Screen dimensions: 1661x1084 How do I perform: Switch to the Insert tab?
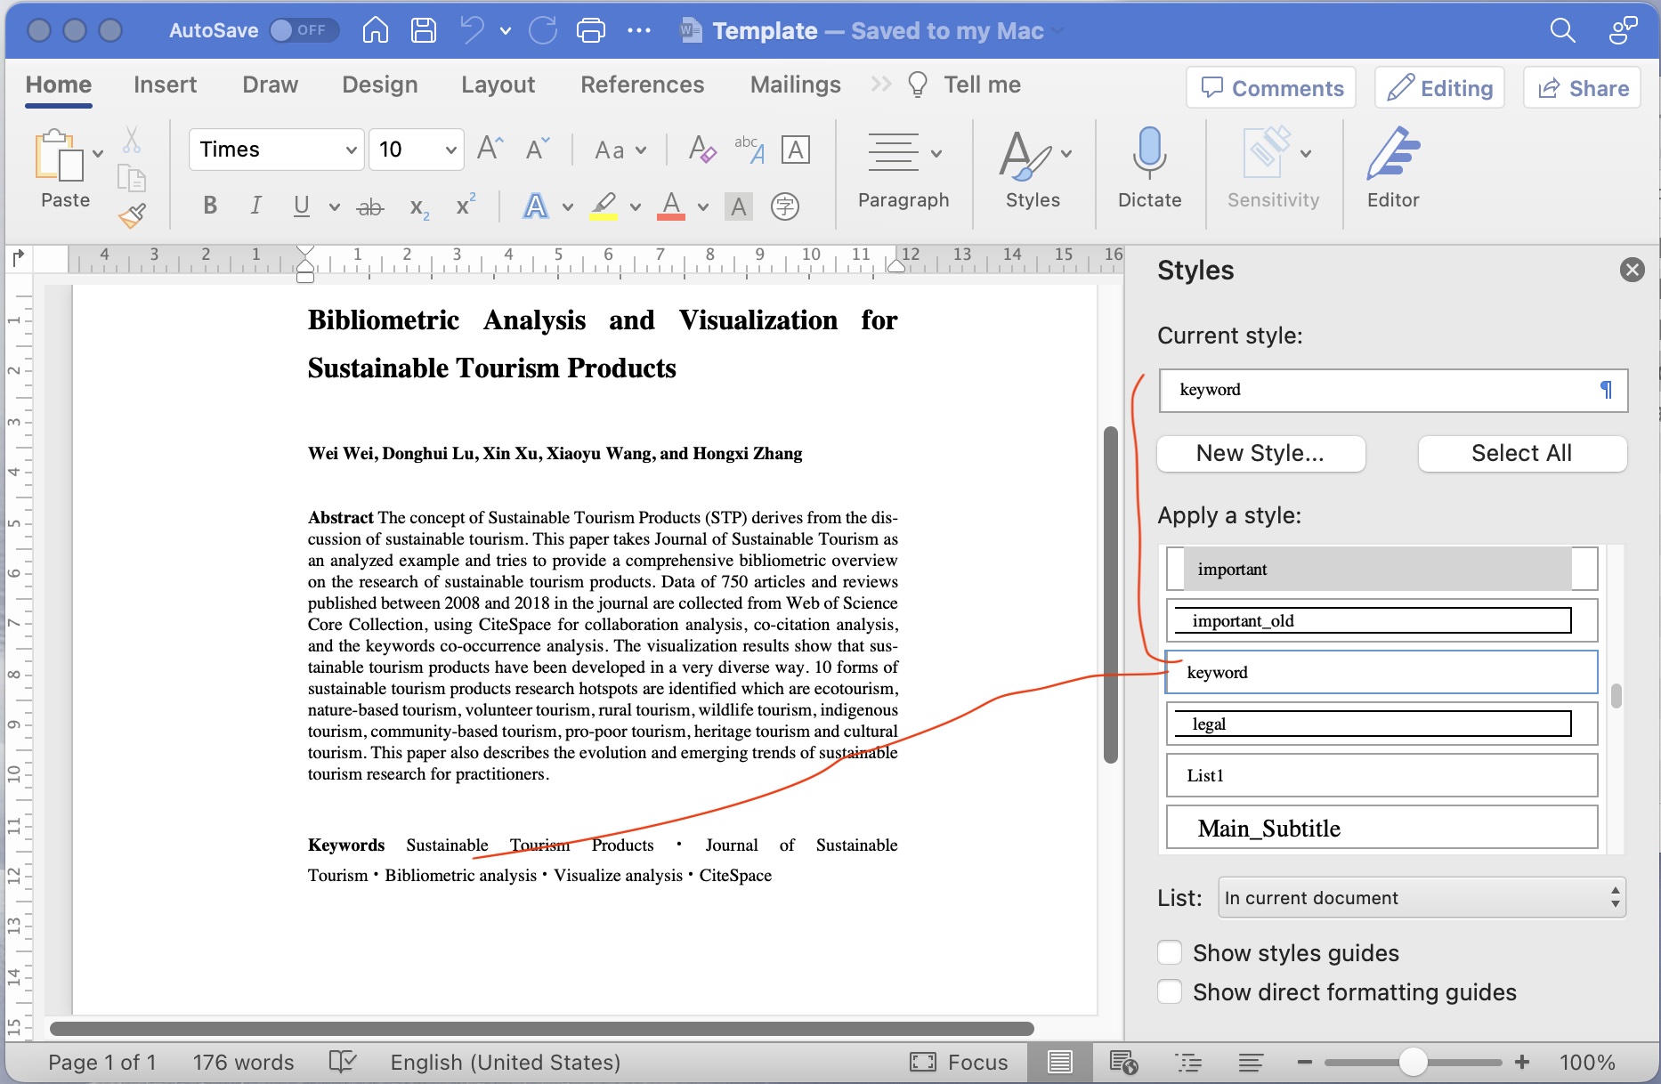coord(165,85)
